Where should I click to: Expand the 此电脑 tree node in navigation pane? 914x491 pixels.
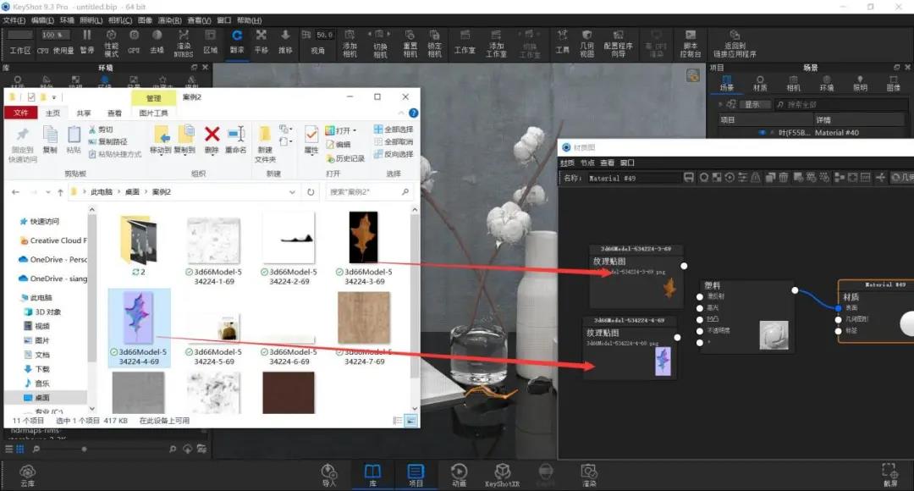[x=16, y=297]
